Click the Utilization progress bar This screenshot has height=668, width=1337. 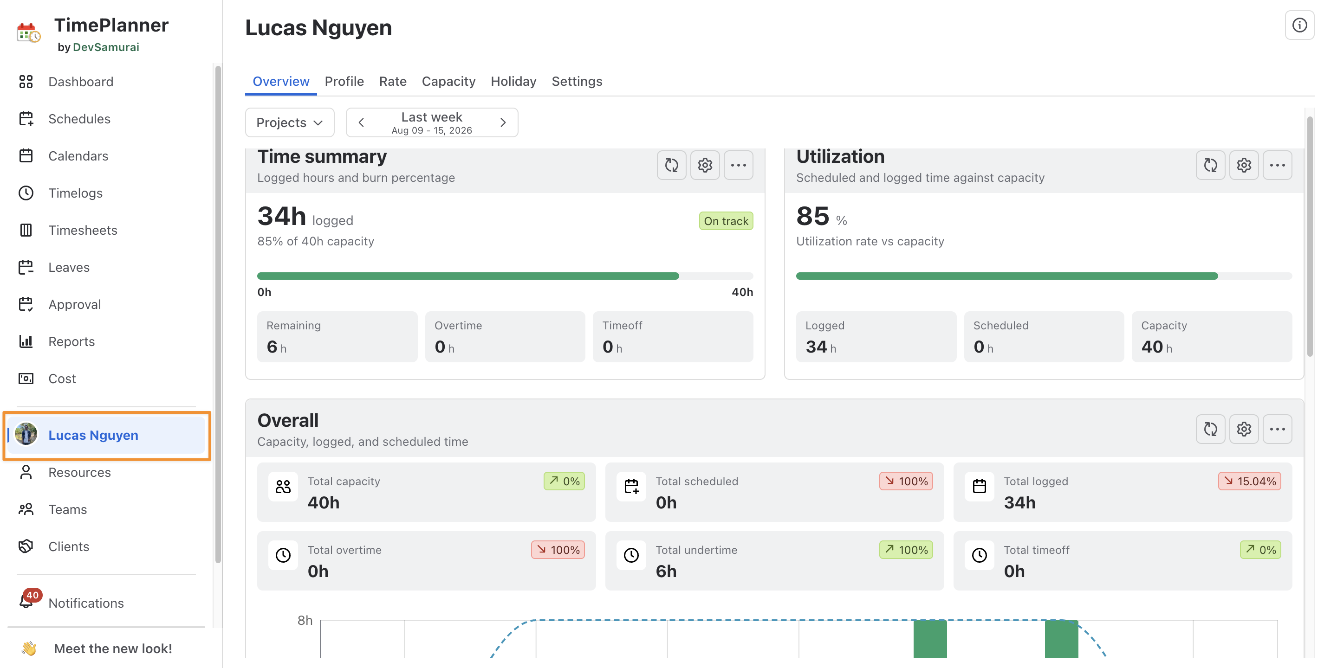pyautogui.click(x=1044, y=276)
